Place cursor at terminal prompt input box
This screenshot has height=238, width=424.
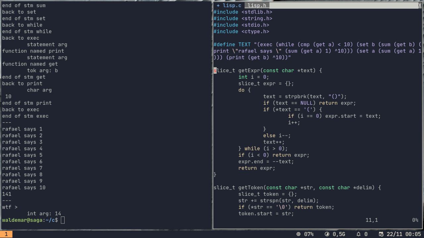click(x=63, y=220)
